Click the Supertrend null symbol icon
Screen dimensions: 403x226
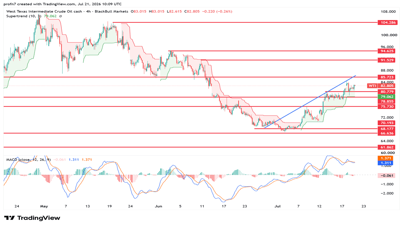coord(60,16)
